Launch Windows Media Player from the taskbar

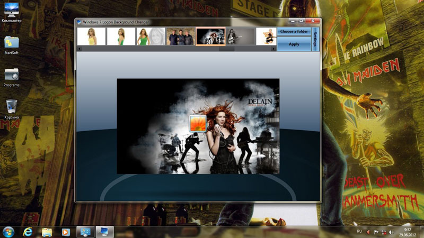click(x=65, y=232)
